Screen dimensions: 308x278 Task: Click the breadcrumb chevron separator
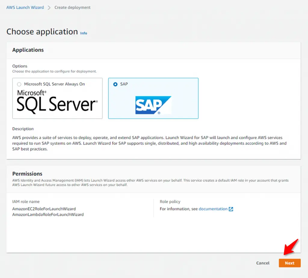[x=49, y=8]
